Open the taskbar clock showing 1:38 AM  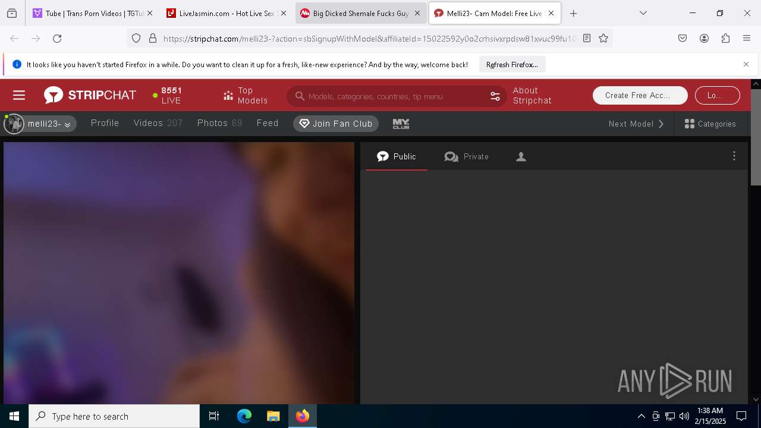(710, 416)
